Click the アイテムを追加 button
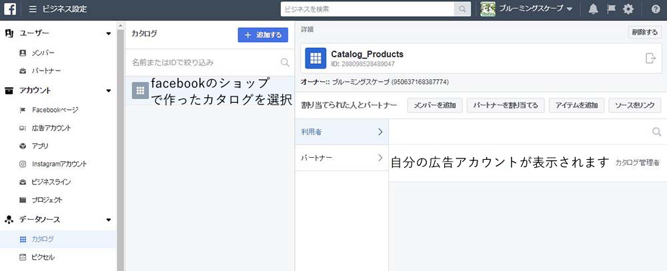The image size is (667, 271). pos(576,106)
